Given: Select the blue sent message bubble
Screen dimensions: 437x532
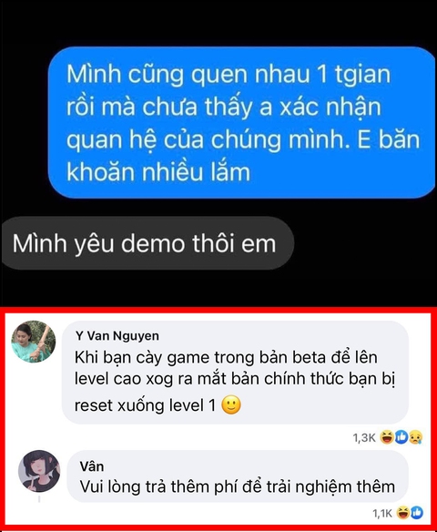Looking at the screenshot, I should [x=241, y=122].
